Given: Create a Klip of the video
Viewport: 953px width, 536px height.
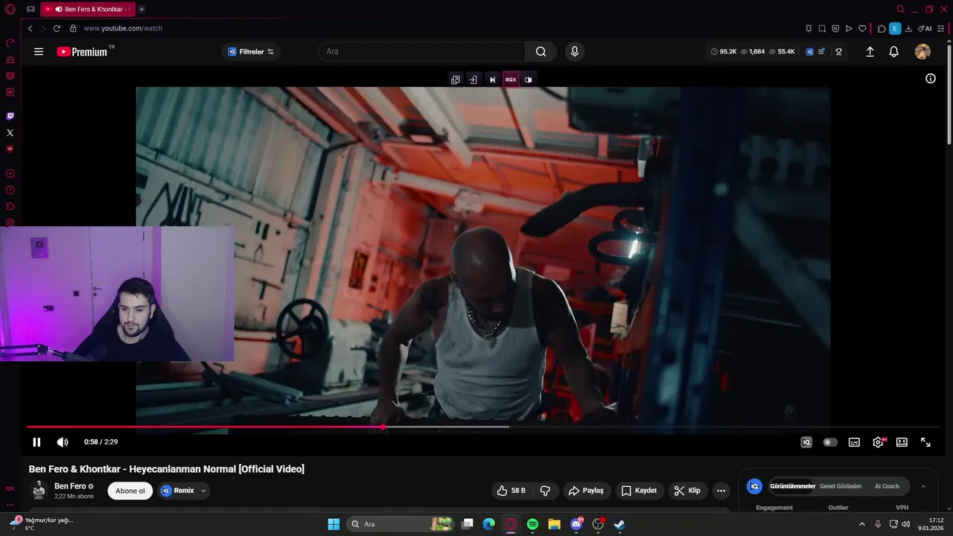Looking at the screenshot, I should click(687, 491).
